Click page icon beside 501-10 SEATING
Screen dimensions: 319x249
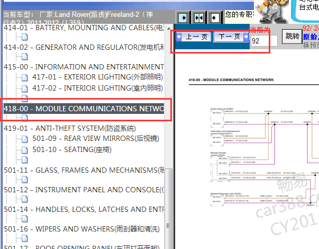tap(25, 150)
